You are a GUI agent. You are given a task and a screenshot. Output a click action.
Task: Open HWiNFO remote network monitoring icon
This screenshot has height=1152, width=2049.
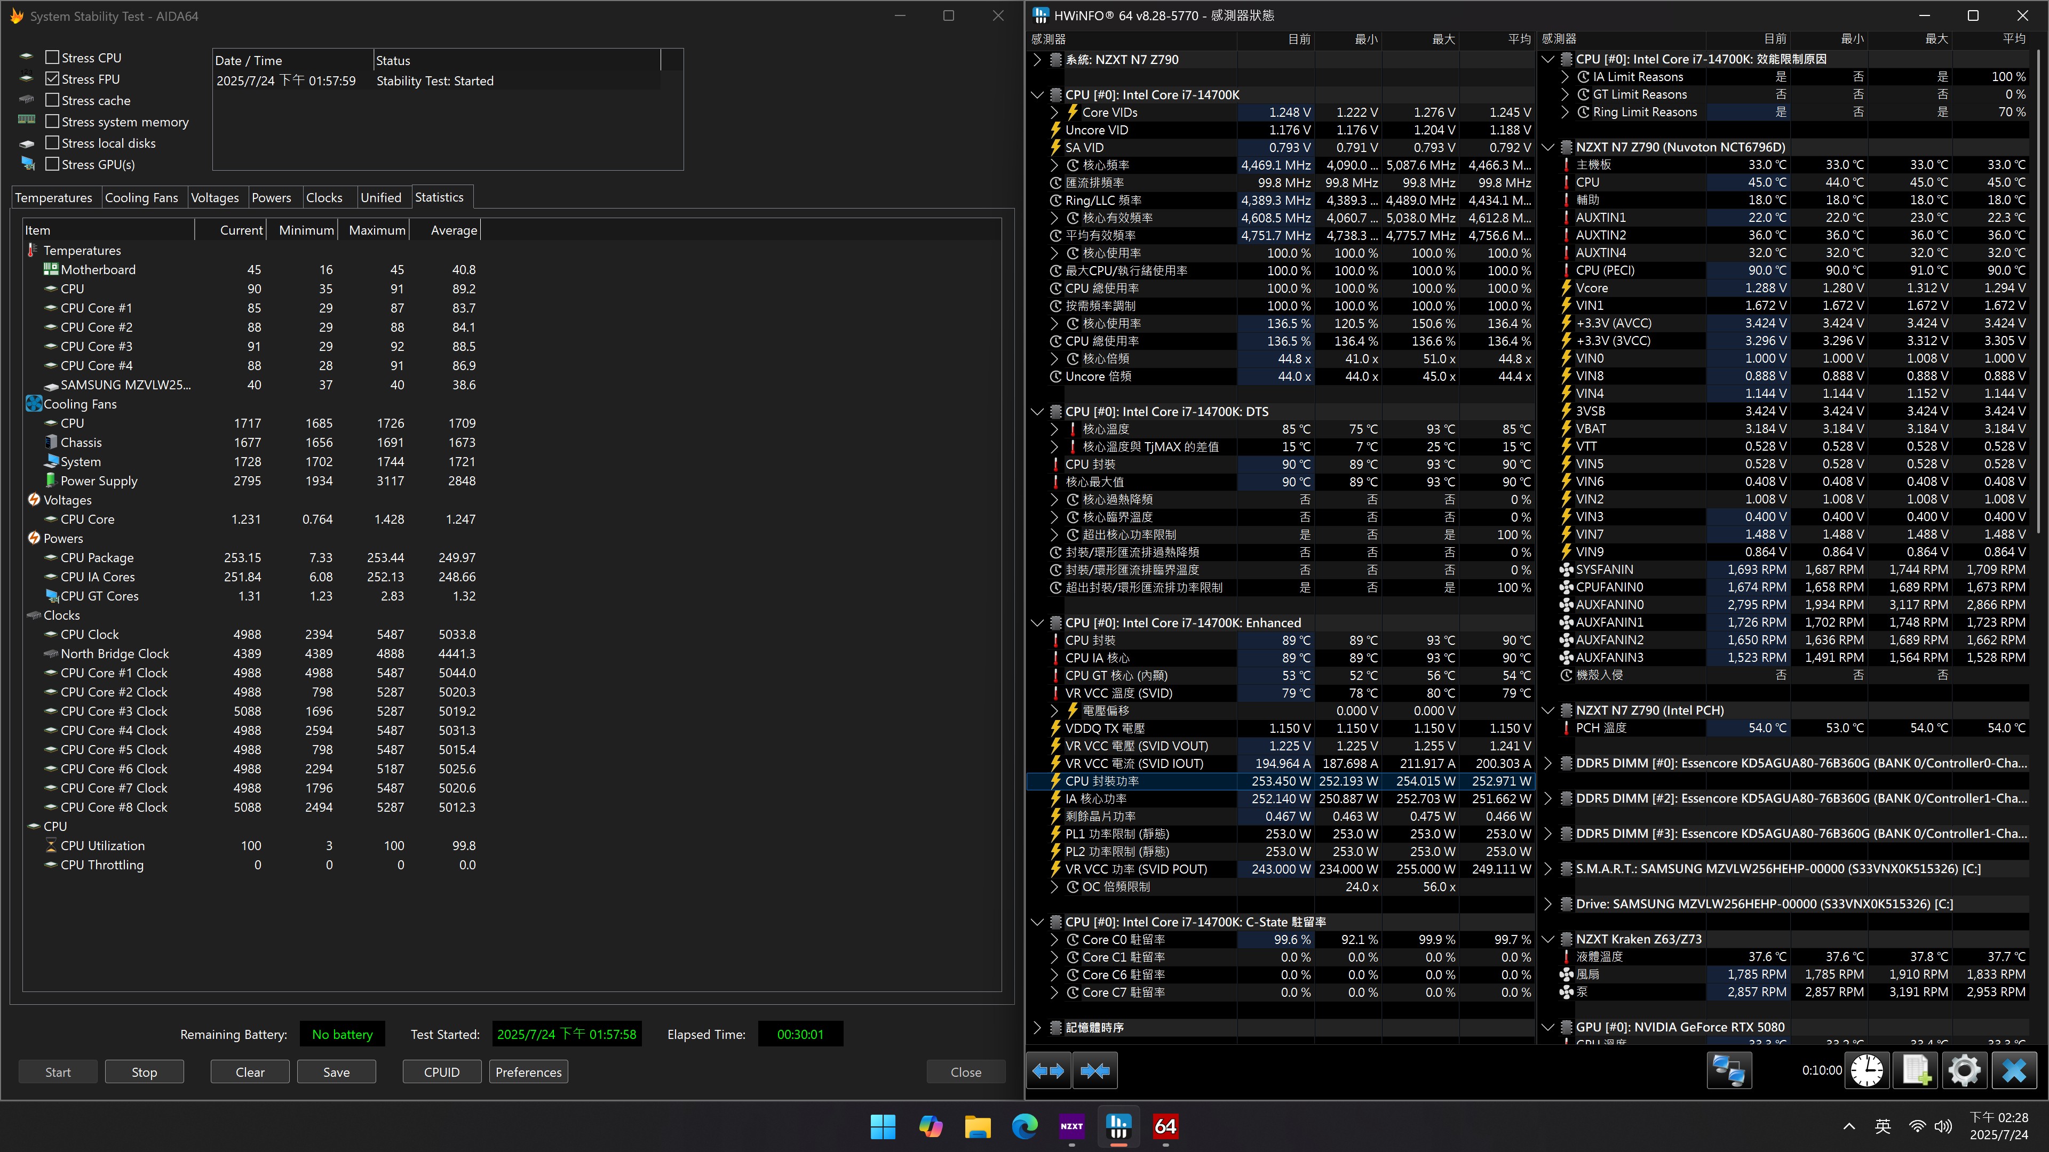(1728, 1070)
